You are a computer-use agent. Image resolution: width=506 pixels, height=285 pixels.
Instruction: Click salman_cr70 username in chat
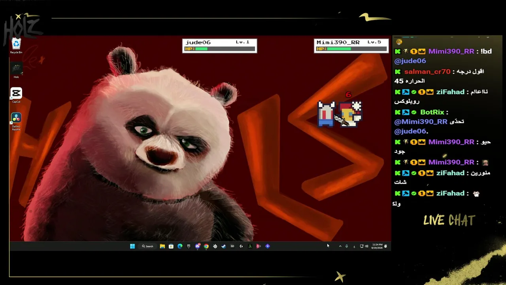tap(427, 72)
